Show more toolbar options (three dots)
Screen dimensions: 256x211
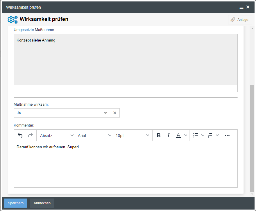tap(227, 135)
